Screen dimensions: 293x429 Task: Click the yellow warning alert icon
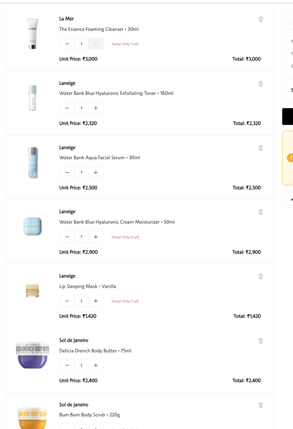point(290,158)
